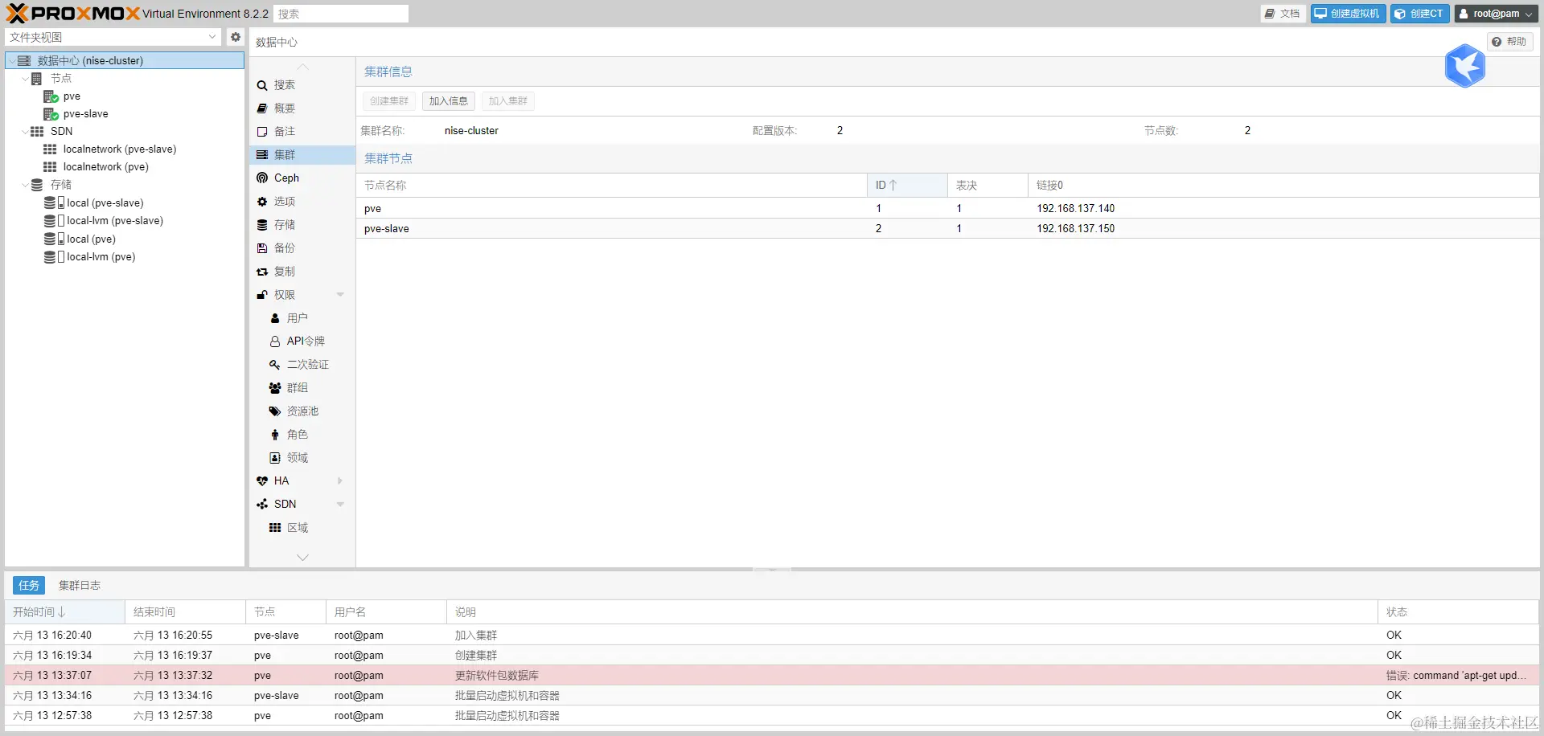Click the 创建虚拟机 button
The image size is (1544, 736).
1348,14
